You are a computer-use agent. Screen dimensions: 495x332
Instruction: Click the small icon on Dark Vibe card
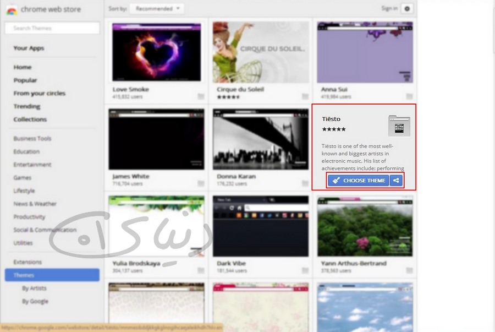coord(305,270)
